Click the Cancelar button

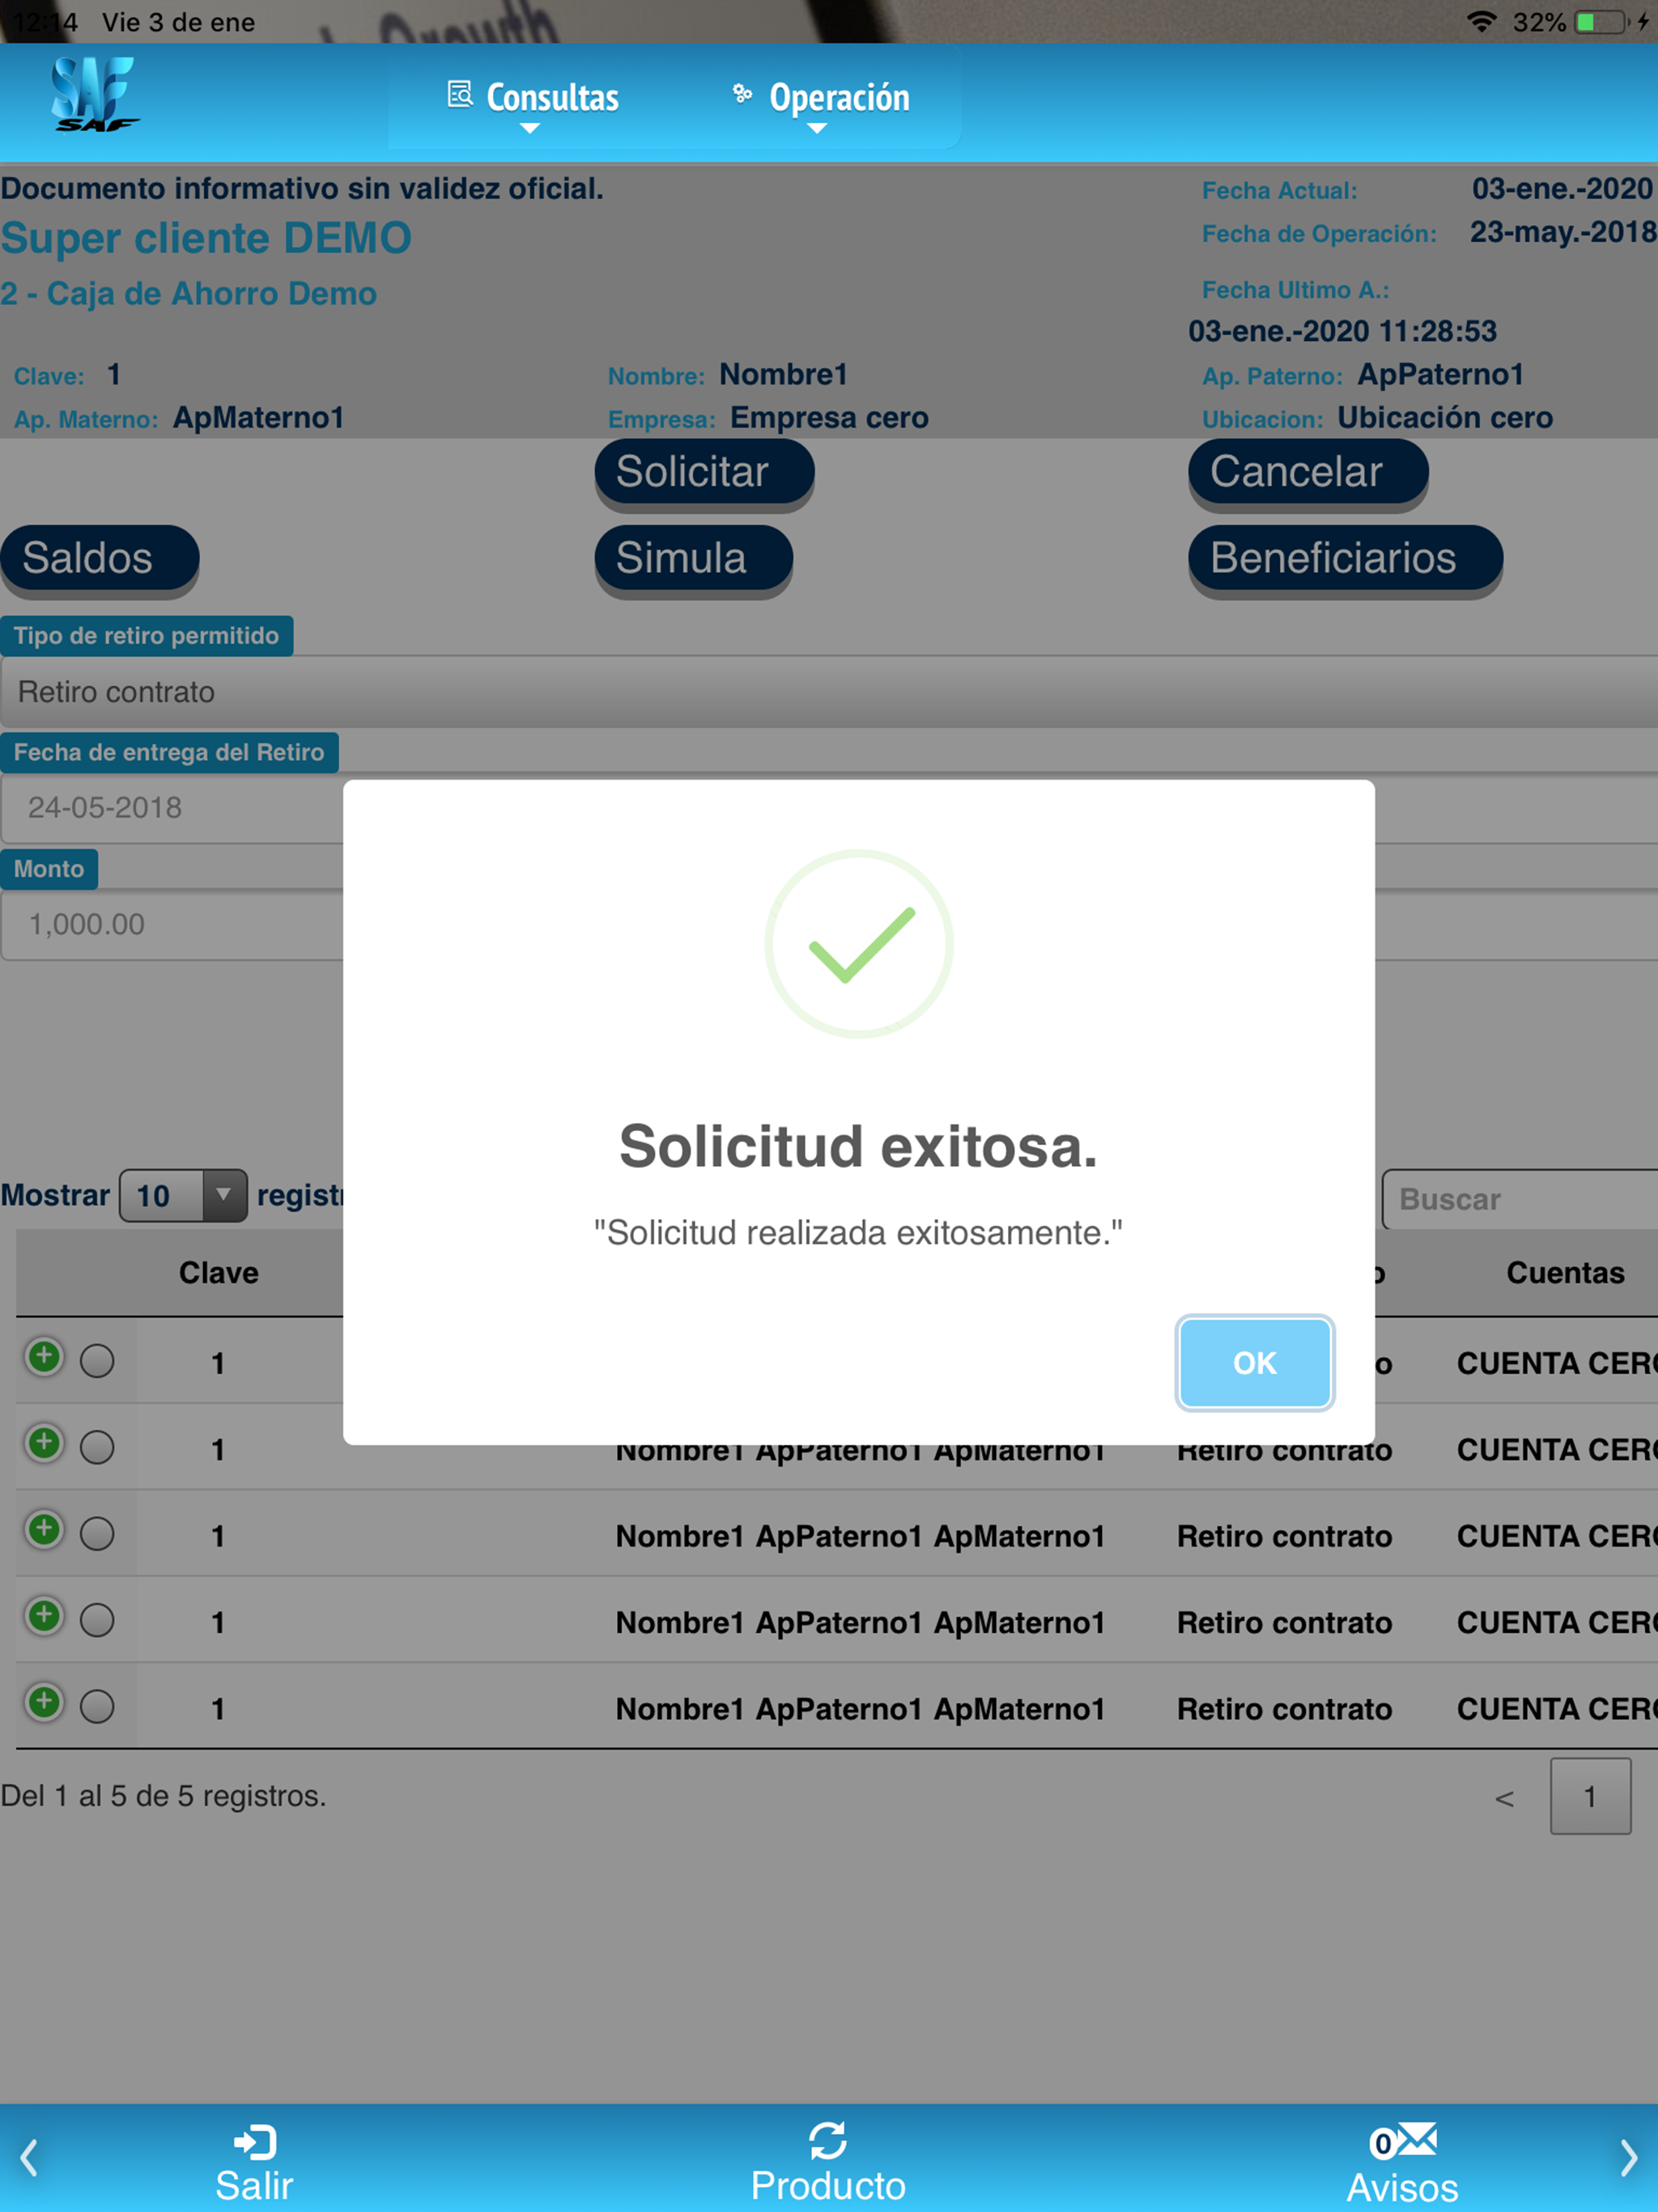coord(1308,471)
